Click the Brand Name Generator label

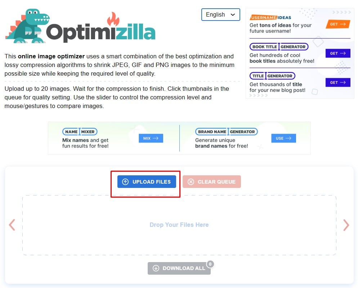click(x=227, y=132)
